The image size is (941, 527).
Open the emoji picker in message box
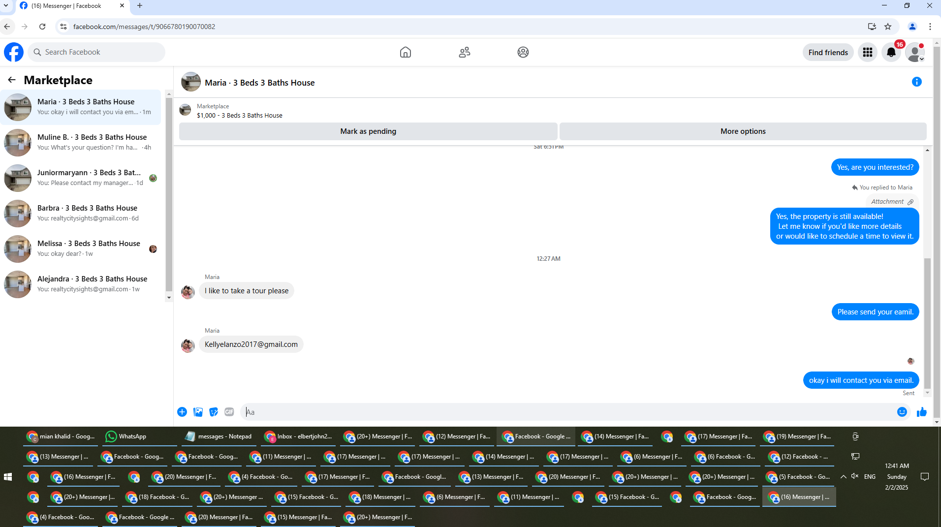pyautogui.click(x=902, y=412)
